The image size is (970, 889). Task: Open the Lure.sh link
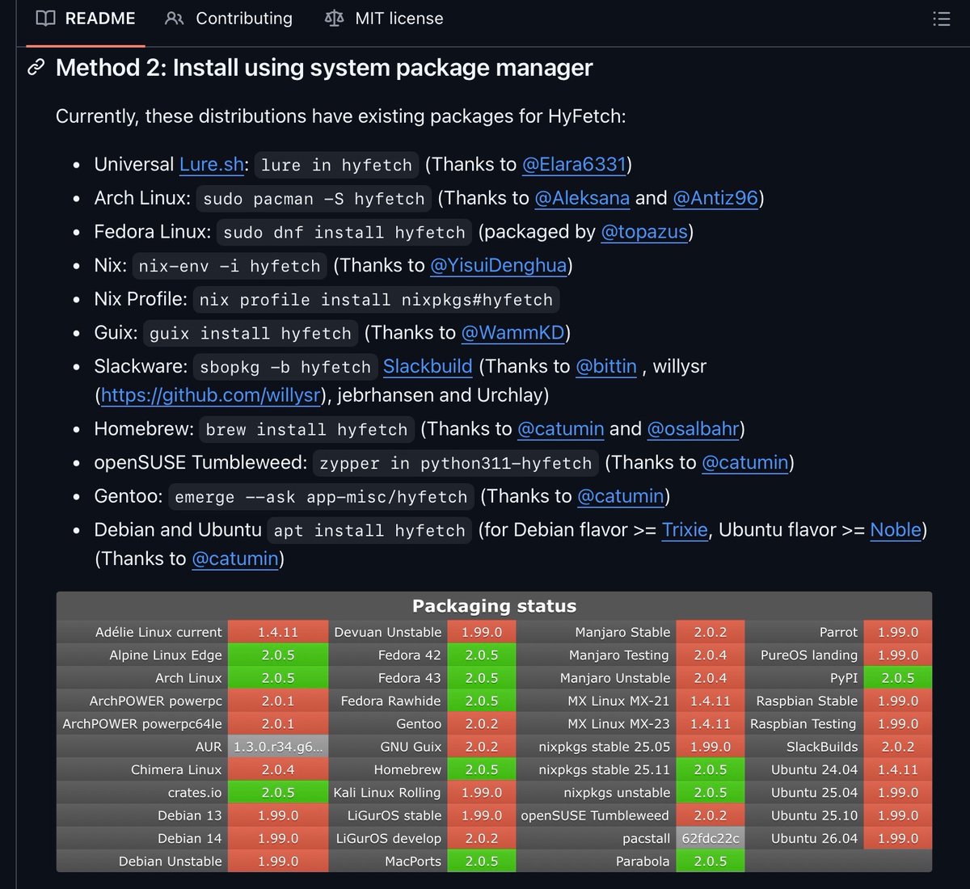tap(212, 164)
